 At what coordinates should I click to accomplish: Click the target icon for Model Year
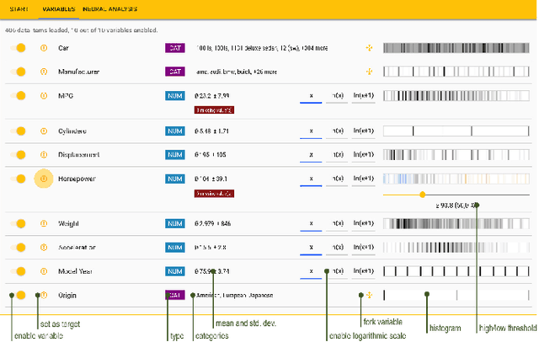point(44,271)
